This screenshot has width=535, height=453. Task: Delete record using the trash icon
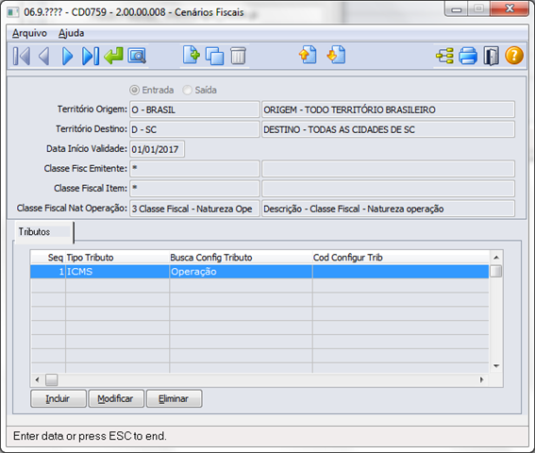coord(238,56)
